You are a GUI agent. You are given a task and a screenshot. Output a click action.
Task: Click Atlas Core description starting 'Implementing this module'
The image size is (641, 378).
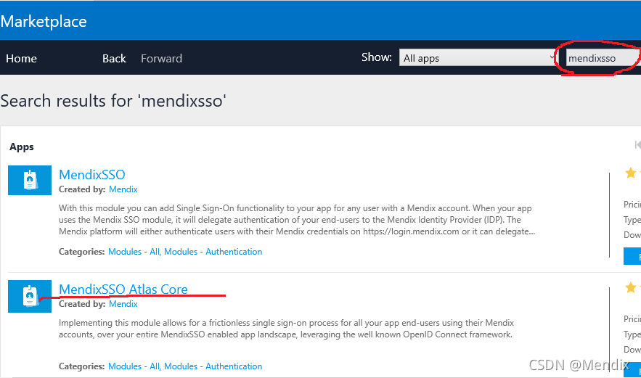[286, 329]
